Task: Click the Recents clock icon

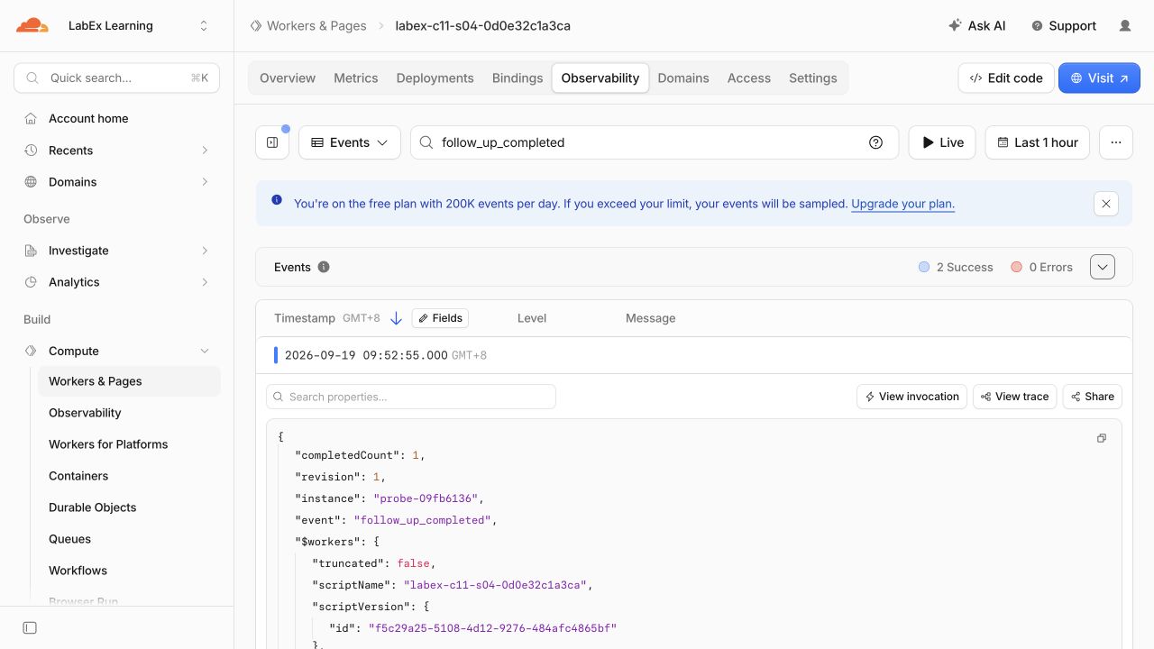Action: point(31,151)
